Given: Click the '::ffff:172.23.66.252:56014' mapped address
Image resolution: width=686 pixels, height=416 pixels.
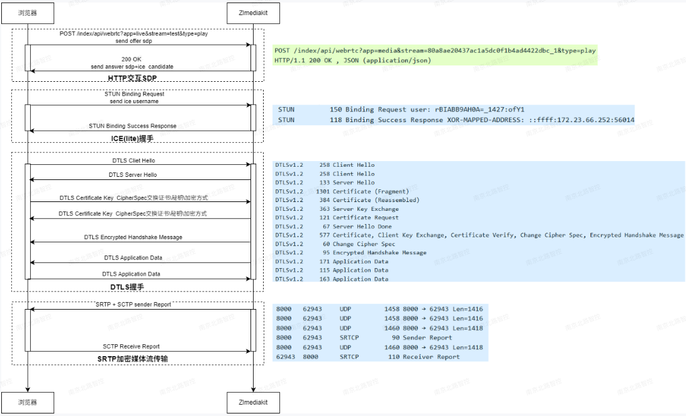Looking at the screenshot, I should pos(582,120).
